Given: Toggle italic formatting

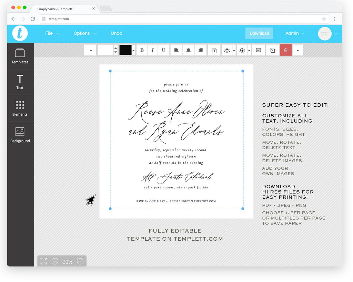Looking at the screenshot, I should point(153,50).
